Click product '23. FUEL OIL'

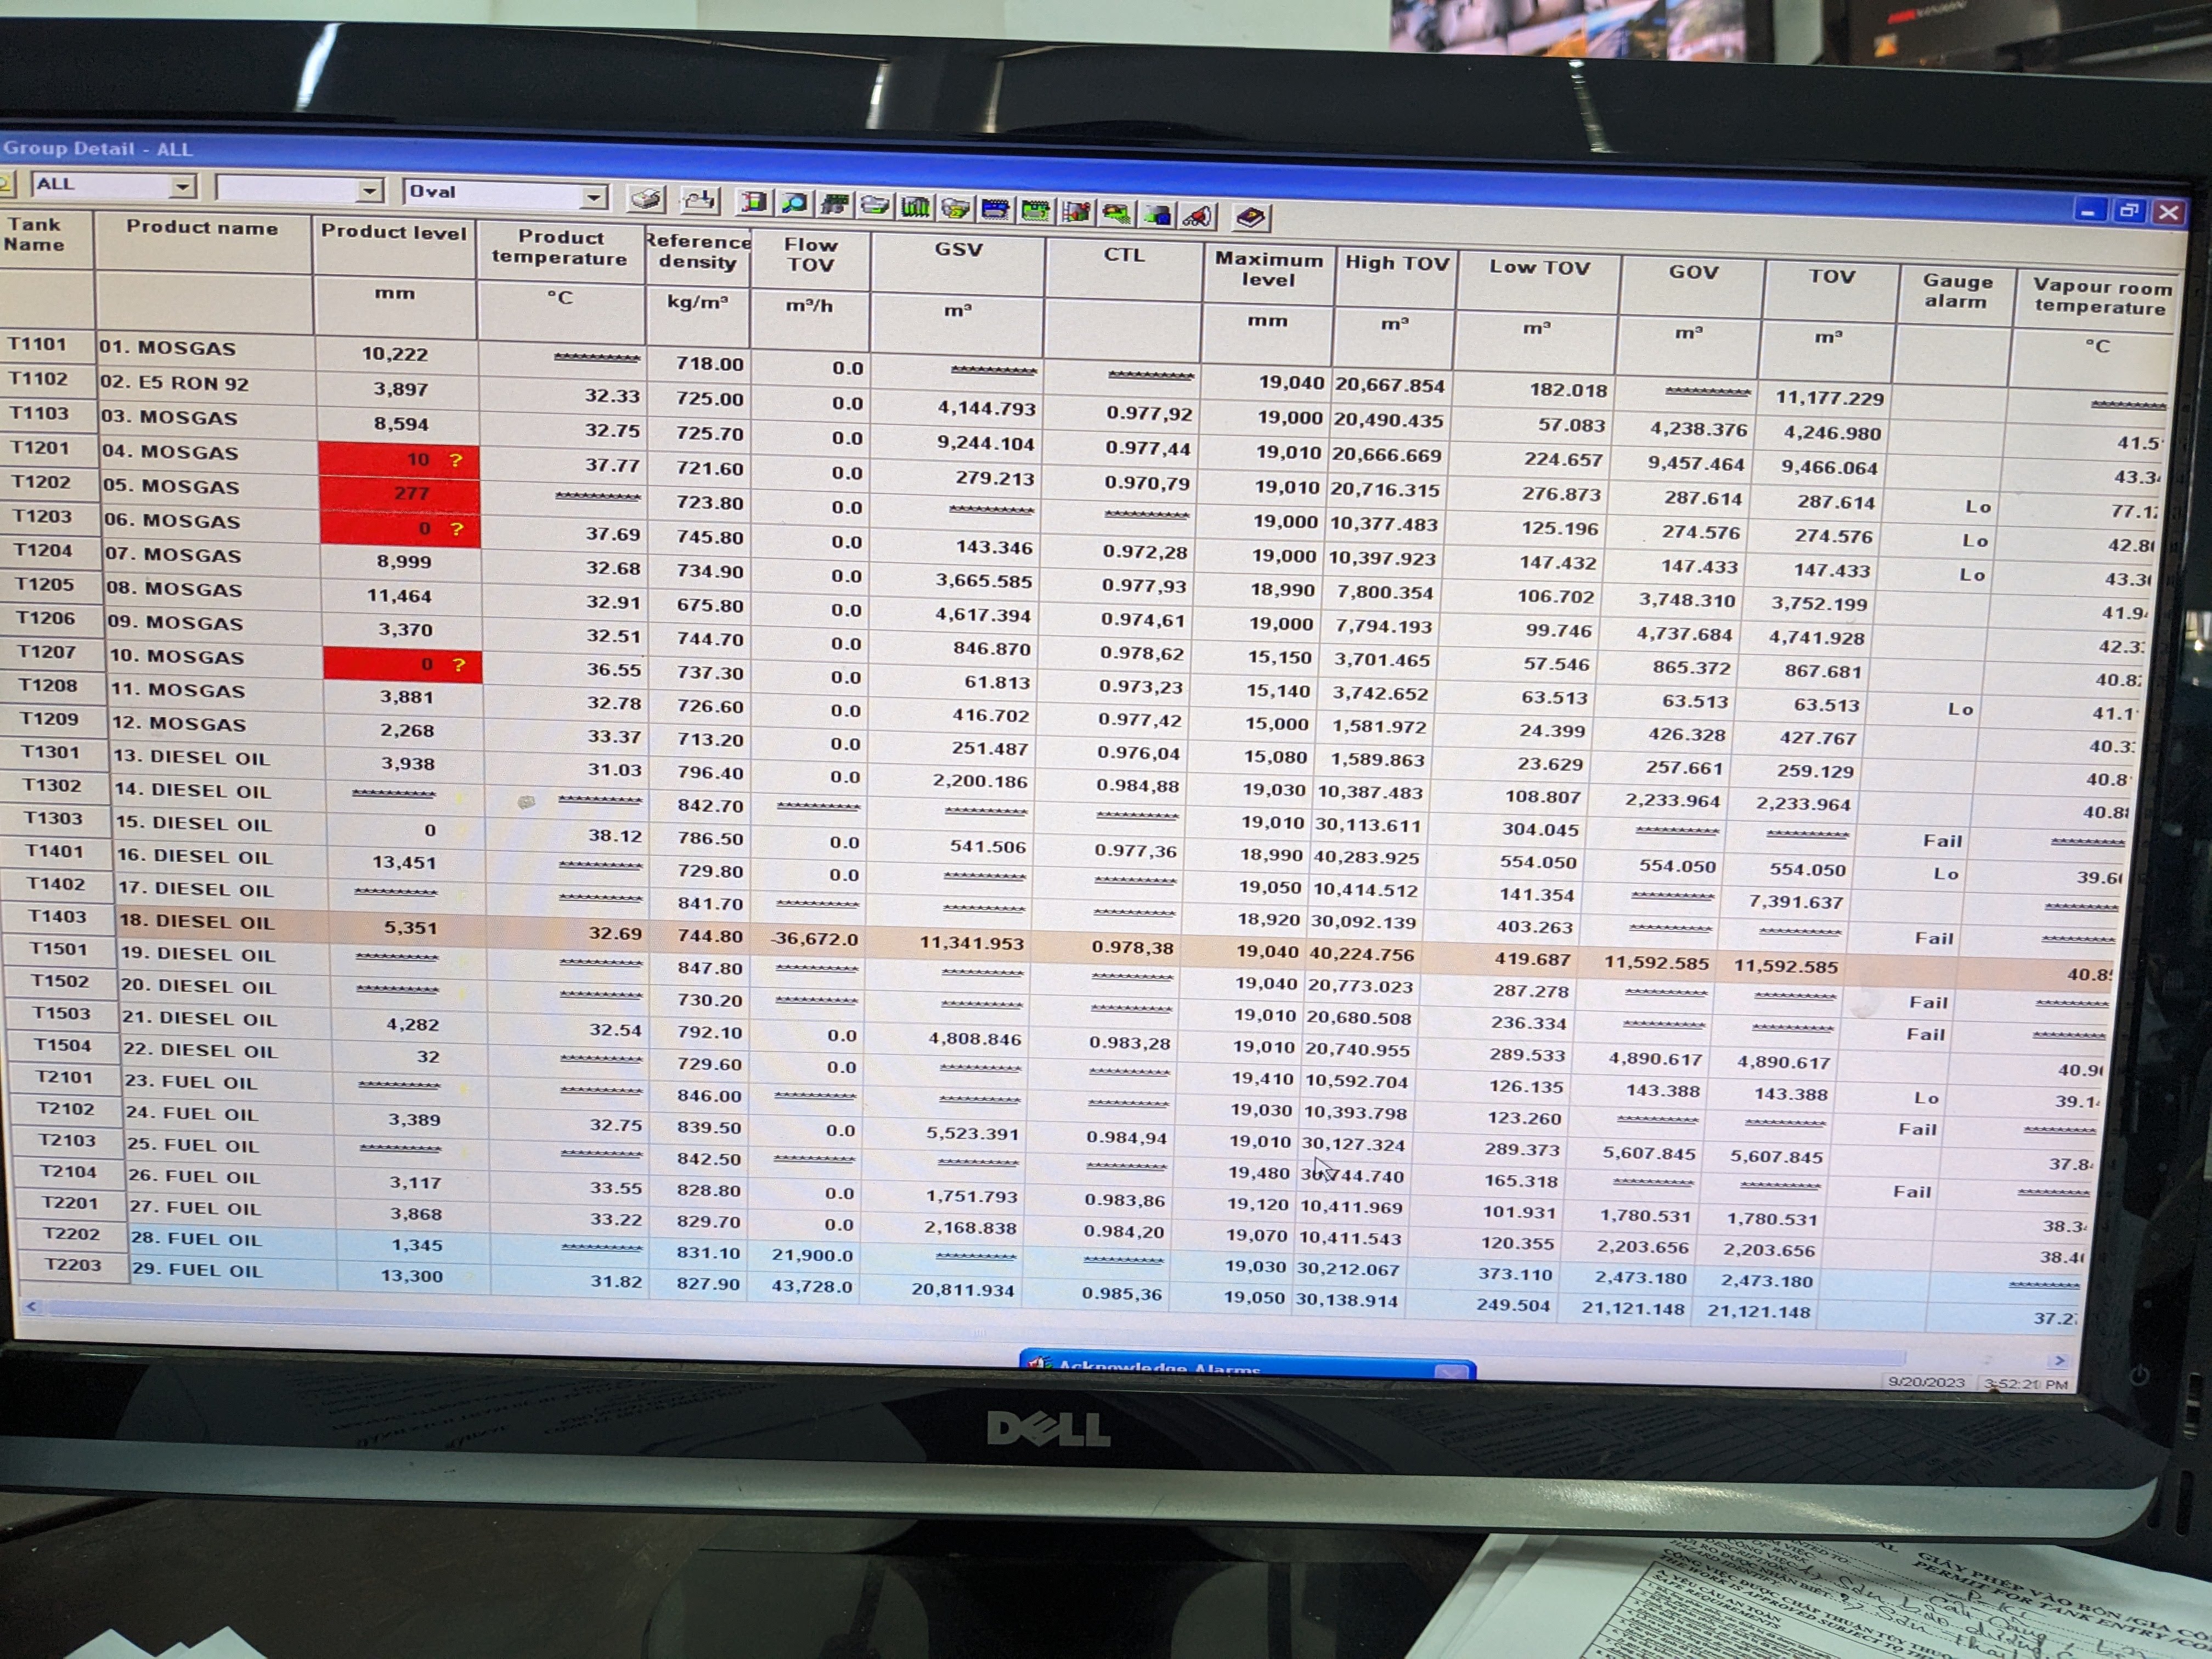(x=191, y=1082)
